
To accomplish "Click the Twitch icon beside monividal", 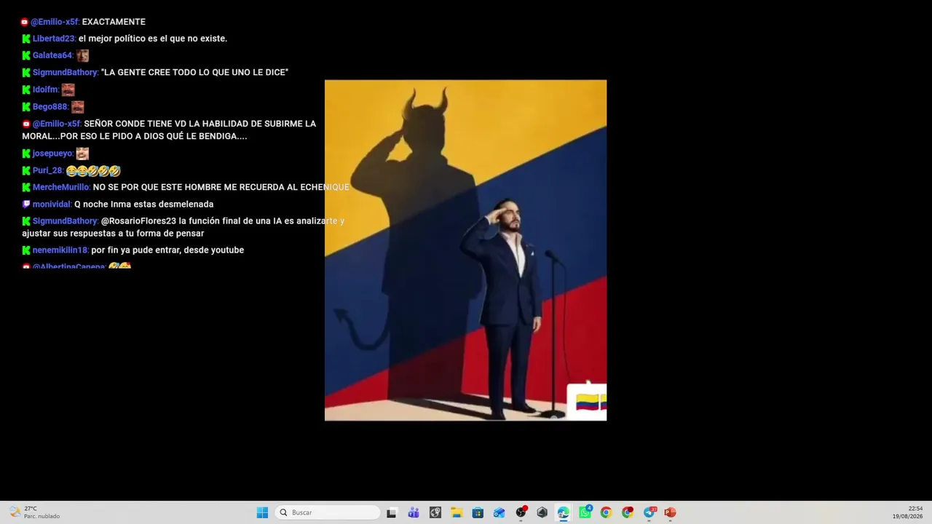I will tap(26, 205).
